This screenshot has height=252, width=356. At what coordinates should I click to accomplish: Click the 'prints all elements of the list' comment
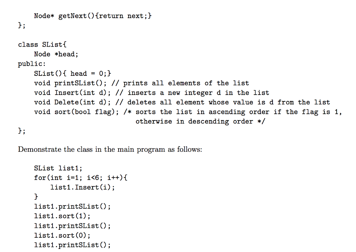tap(186, 83)
